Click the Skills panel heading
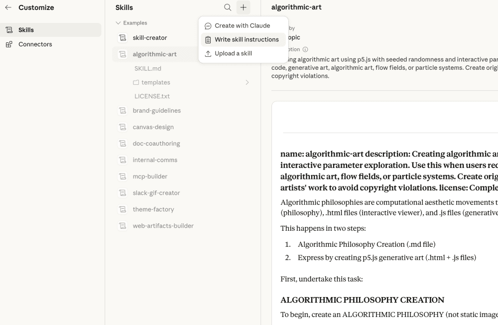498x325 pixels. tap(124, 7)
